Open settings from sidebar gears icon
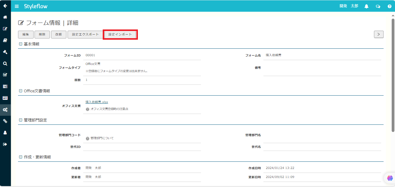 [5, 110]
